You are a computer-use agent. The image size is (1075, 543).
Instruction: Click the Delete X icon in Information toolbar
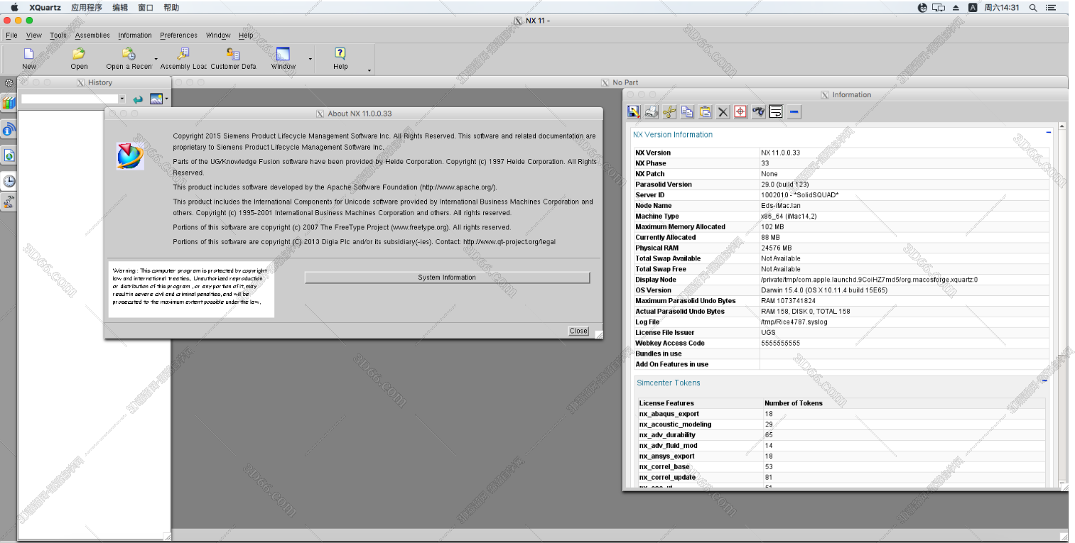(723, 111)
